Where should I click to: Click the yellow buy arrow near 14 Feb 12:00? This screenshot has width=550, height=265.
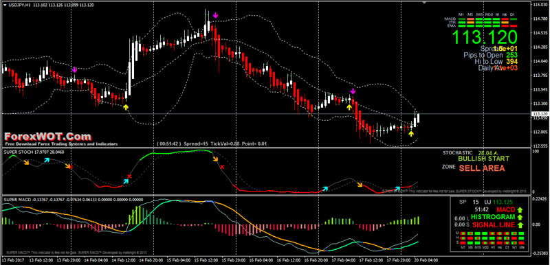[126, 107]
